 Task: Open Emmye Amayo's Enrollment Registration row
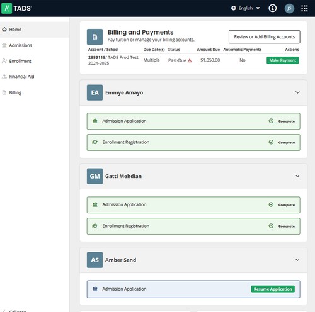click(x=193, y=142)
